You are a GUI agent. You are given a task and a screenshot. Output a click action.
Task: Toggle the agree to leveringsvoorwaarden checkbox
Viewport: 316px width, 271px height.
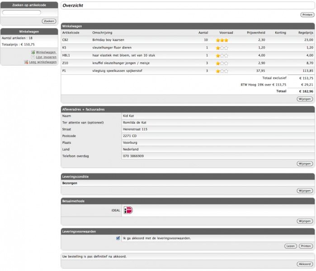[118, 238]
